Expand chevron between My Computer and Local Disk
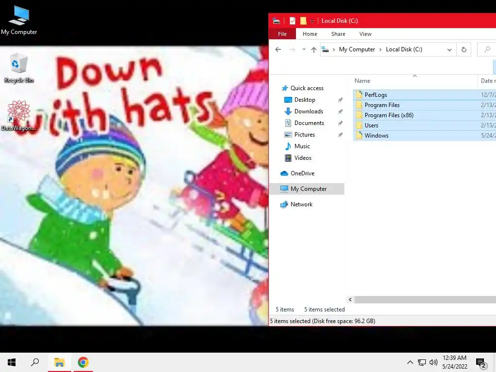This screenshot has width=496, height=372. tap(380, 49)
